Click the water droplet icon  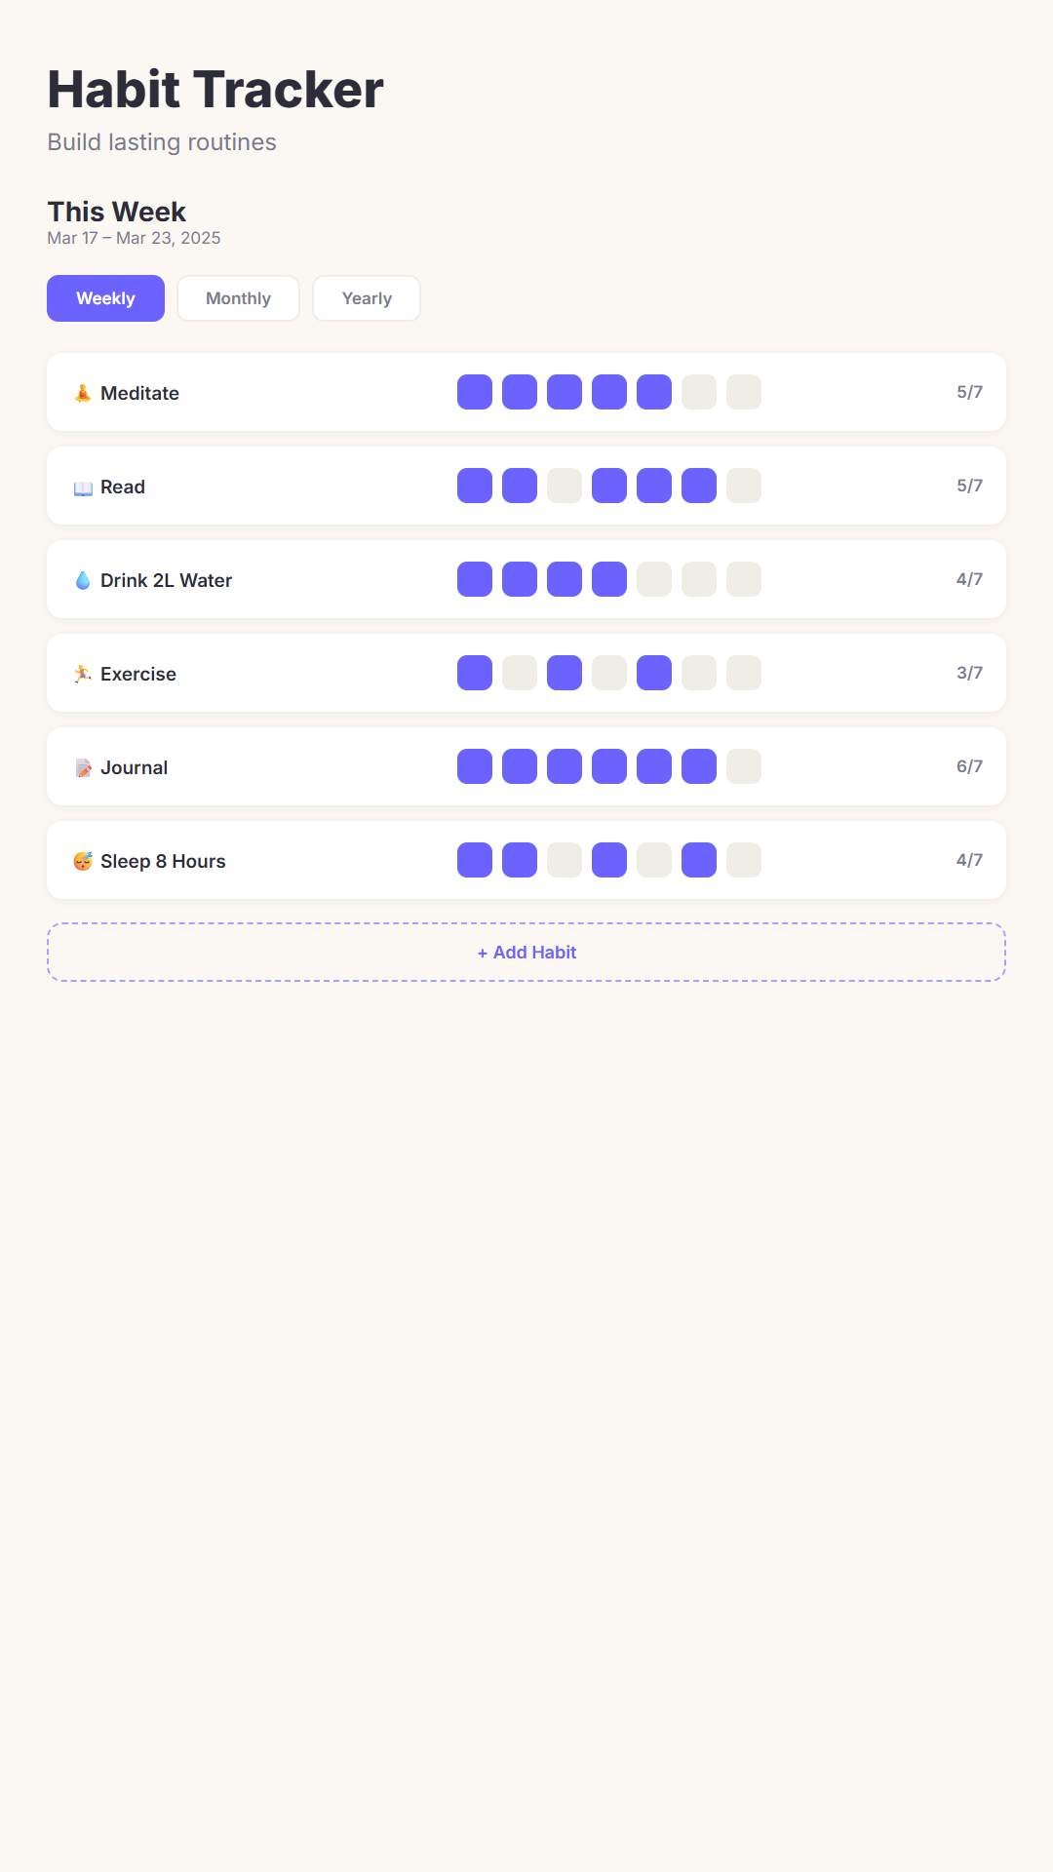83,580
